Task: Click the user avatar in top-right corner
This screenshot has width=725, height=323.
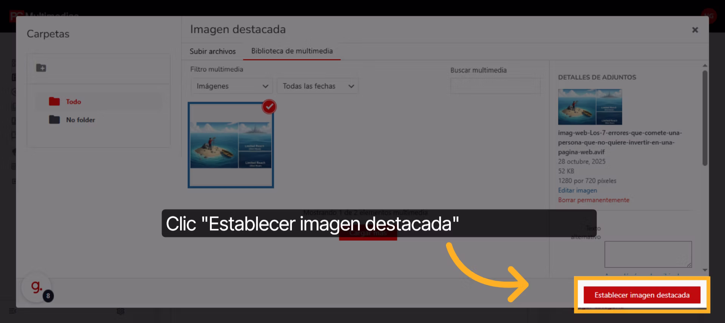Action: (x=709, y=16)
